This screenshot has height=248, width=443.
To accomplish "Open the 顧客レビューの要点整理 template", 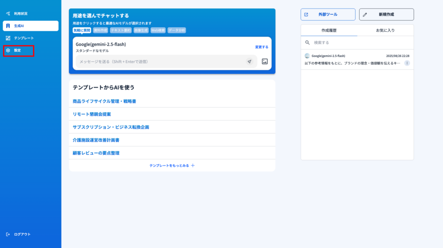I will (x=96, y=153).
